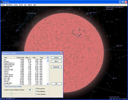Click the star list scroll up arrow
This screenshot has width=128, height=100.
48,57
